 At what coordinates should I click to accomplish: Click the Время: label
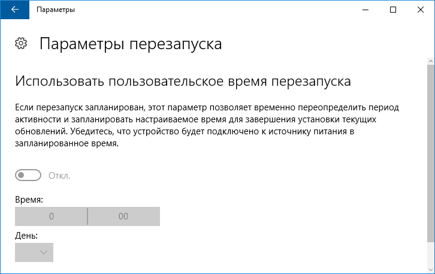tap(29, 199)
